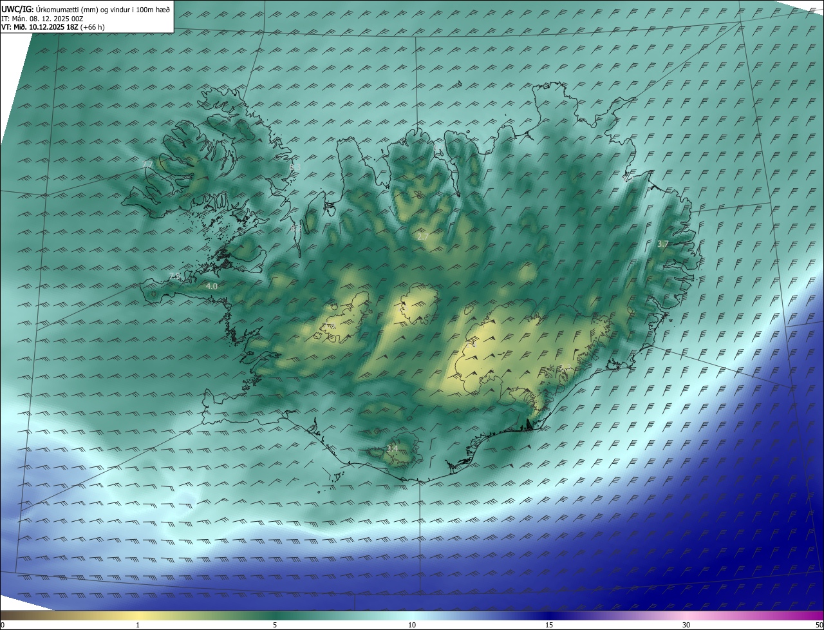Click the 8.3 value label on the map
The image size is (824, 630).
coord(295,167)
